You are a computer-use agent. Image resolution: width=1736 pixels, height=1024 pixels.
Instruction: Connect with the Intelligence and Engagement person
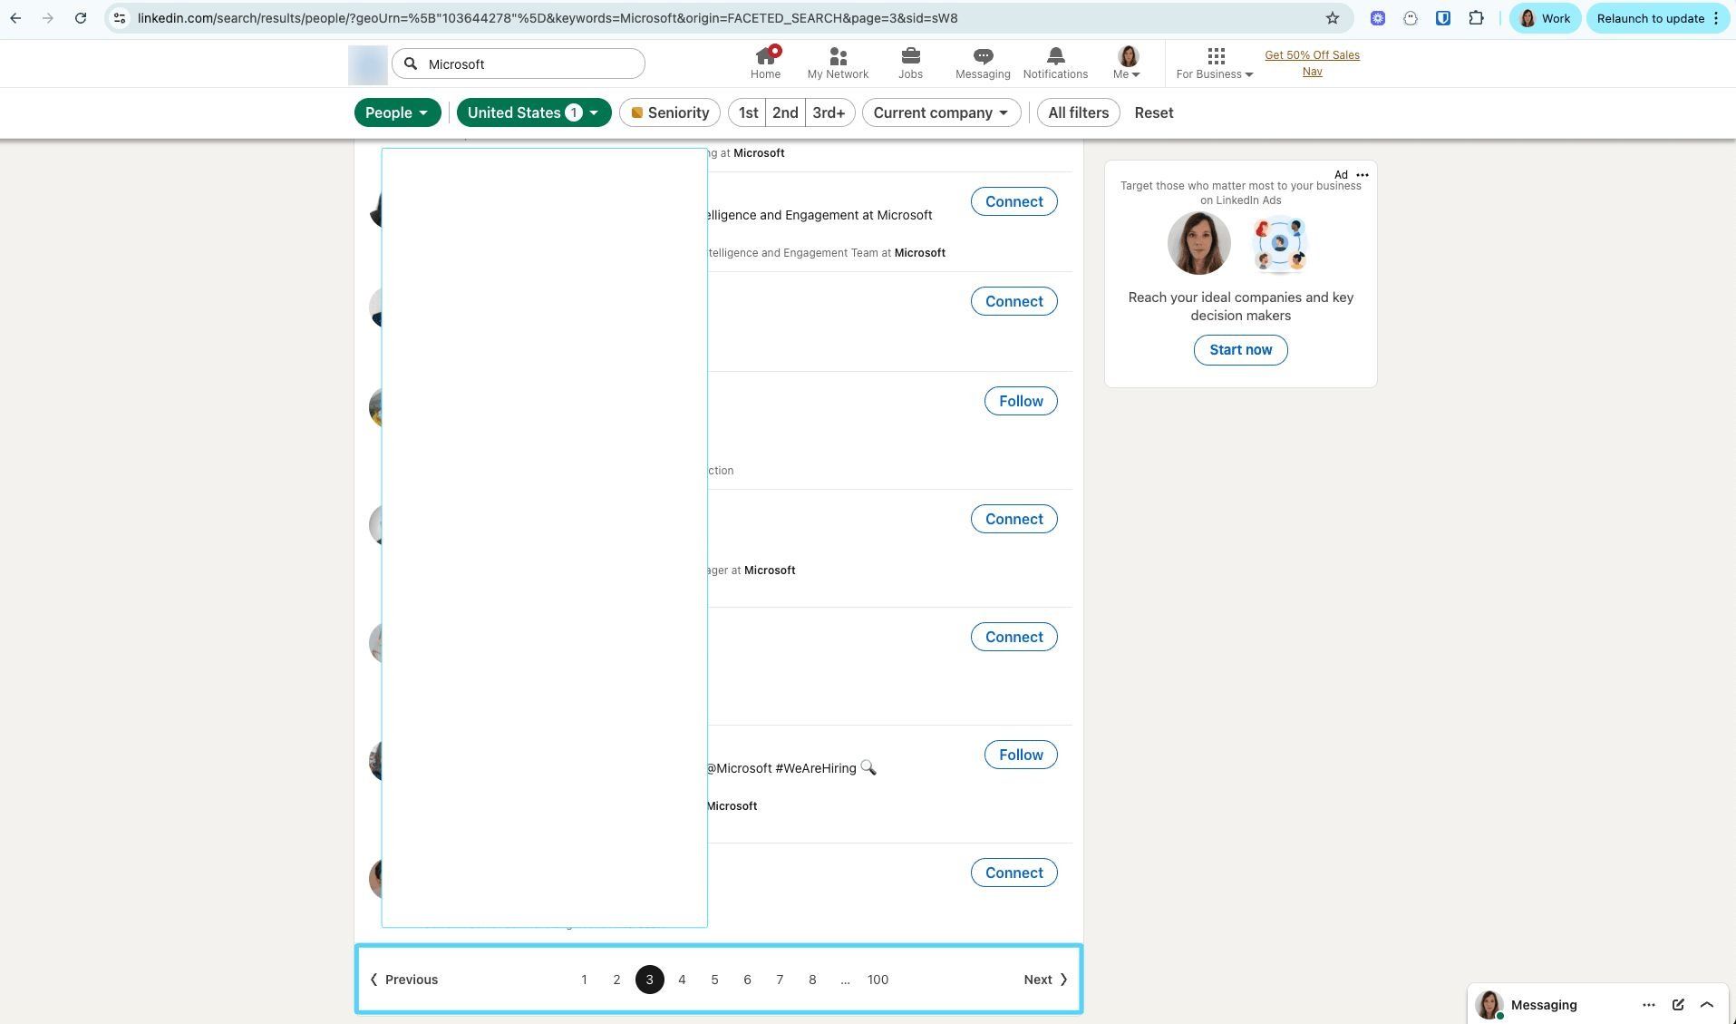1013,201
